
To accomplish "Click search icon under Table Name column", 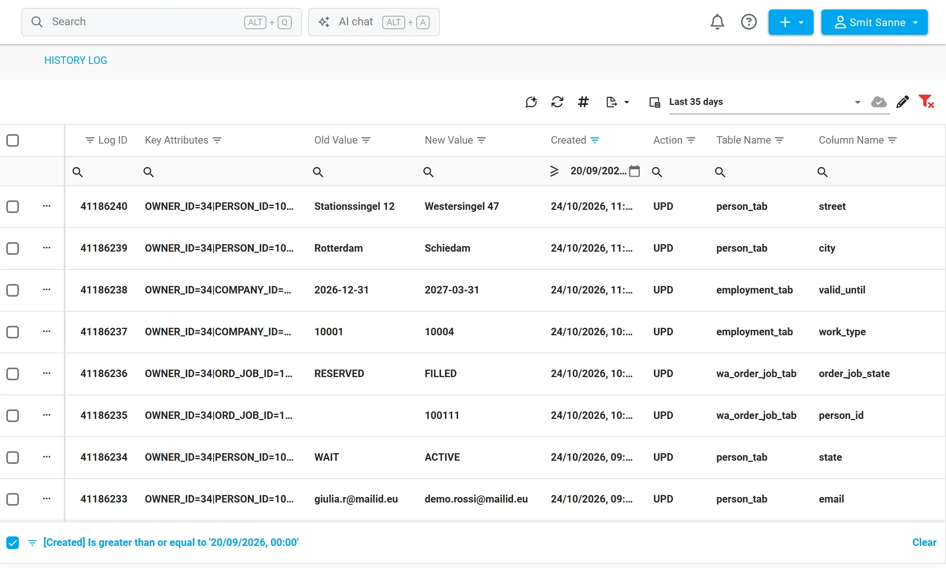I will pos(720,172).
